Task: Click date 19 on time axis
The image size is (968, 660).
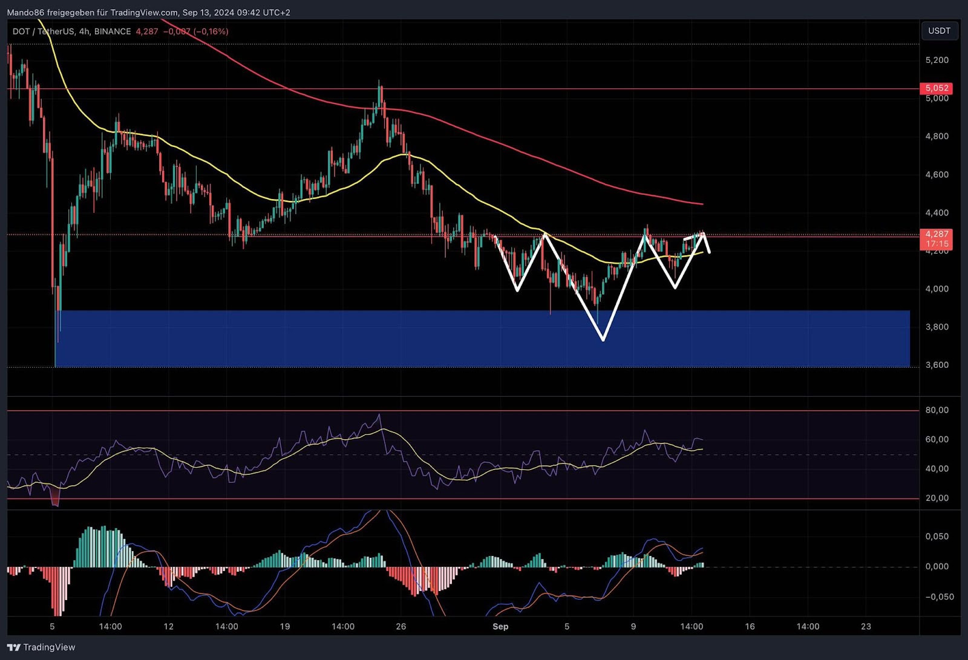Action: (x=284, y=627)
